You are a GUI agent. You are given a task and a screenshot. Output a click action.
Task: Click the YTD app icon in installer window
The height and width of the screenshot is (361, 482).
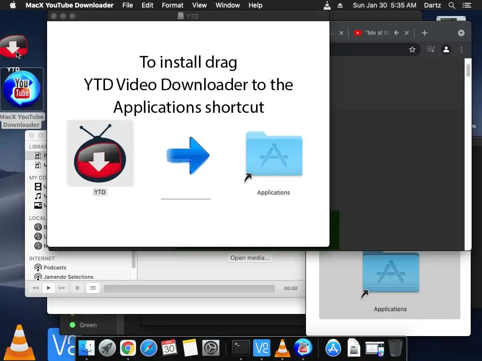(x=100, y=153)
